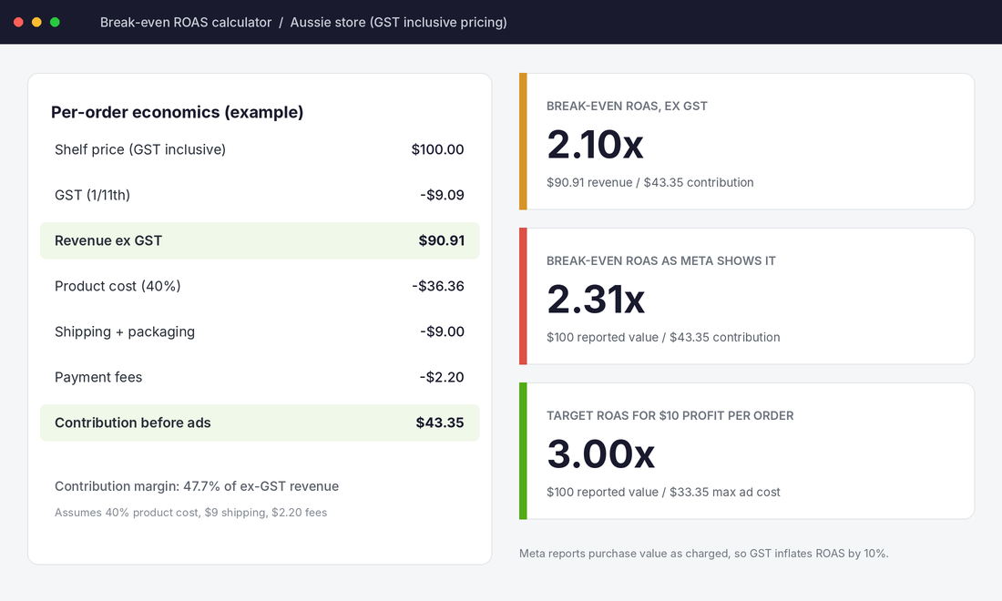The image size is (1002, 601).
Task: Select the Revenue ex GST row label
Action: (108, 240)
